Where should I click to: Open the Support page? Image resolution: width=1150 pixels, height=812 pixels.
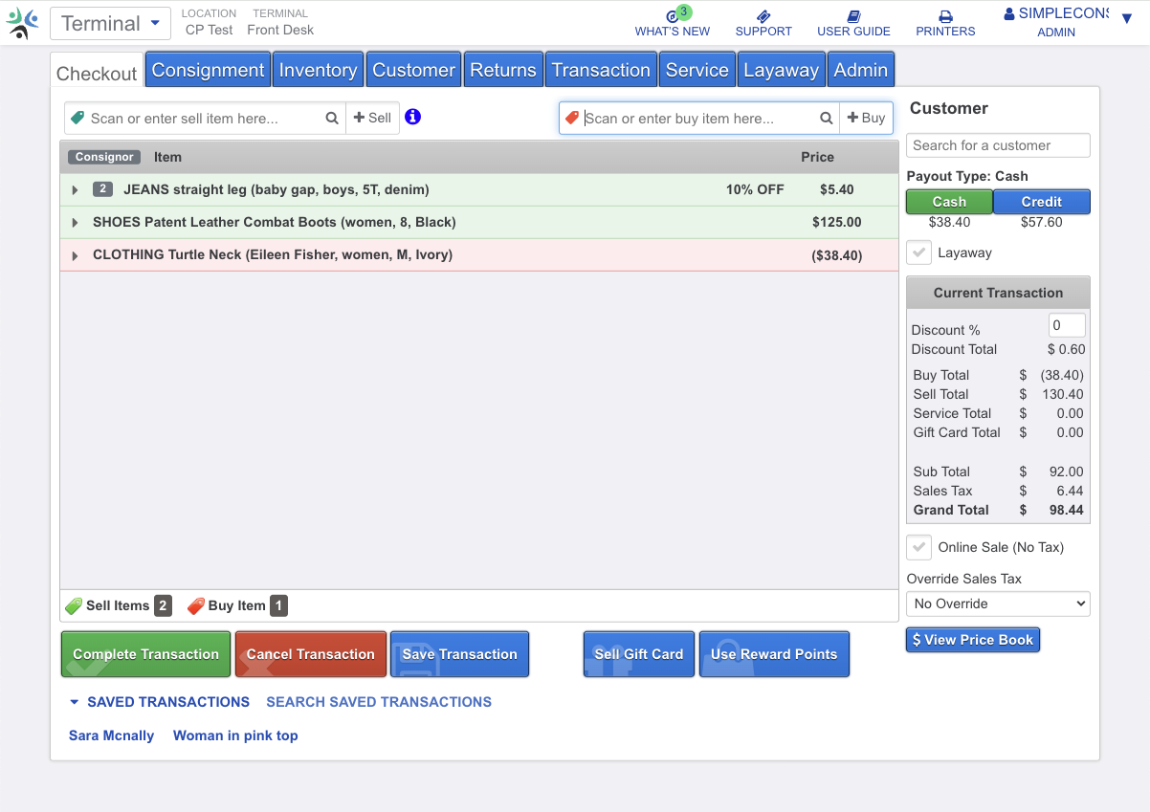tap(763, 24)
